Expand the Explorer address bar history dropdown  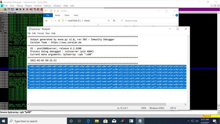click(x=109, y=21)
